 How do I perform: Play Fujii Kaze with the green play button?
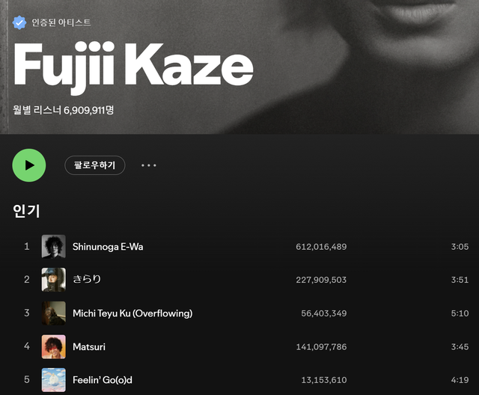click(x=29, y=165)
